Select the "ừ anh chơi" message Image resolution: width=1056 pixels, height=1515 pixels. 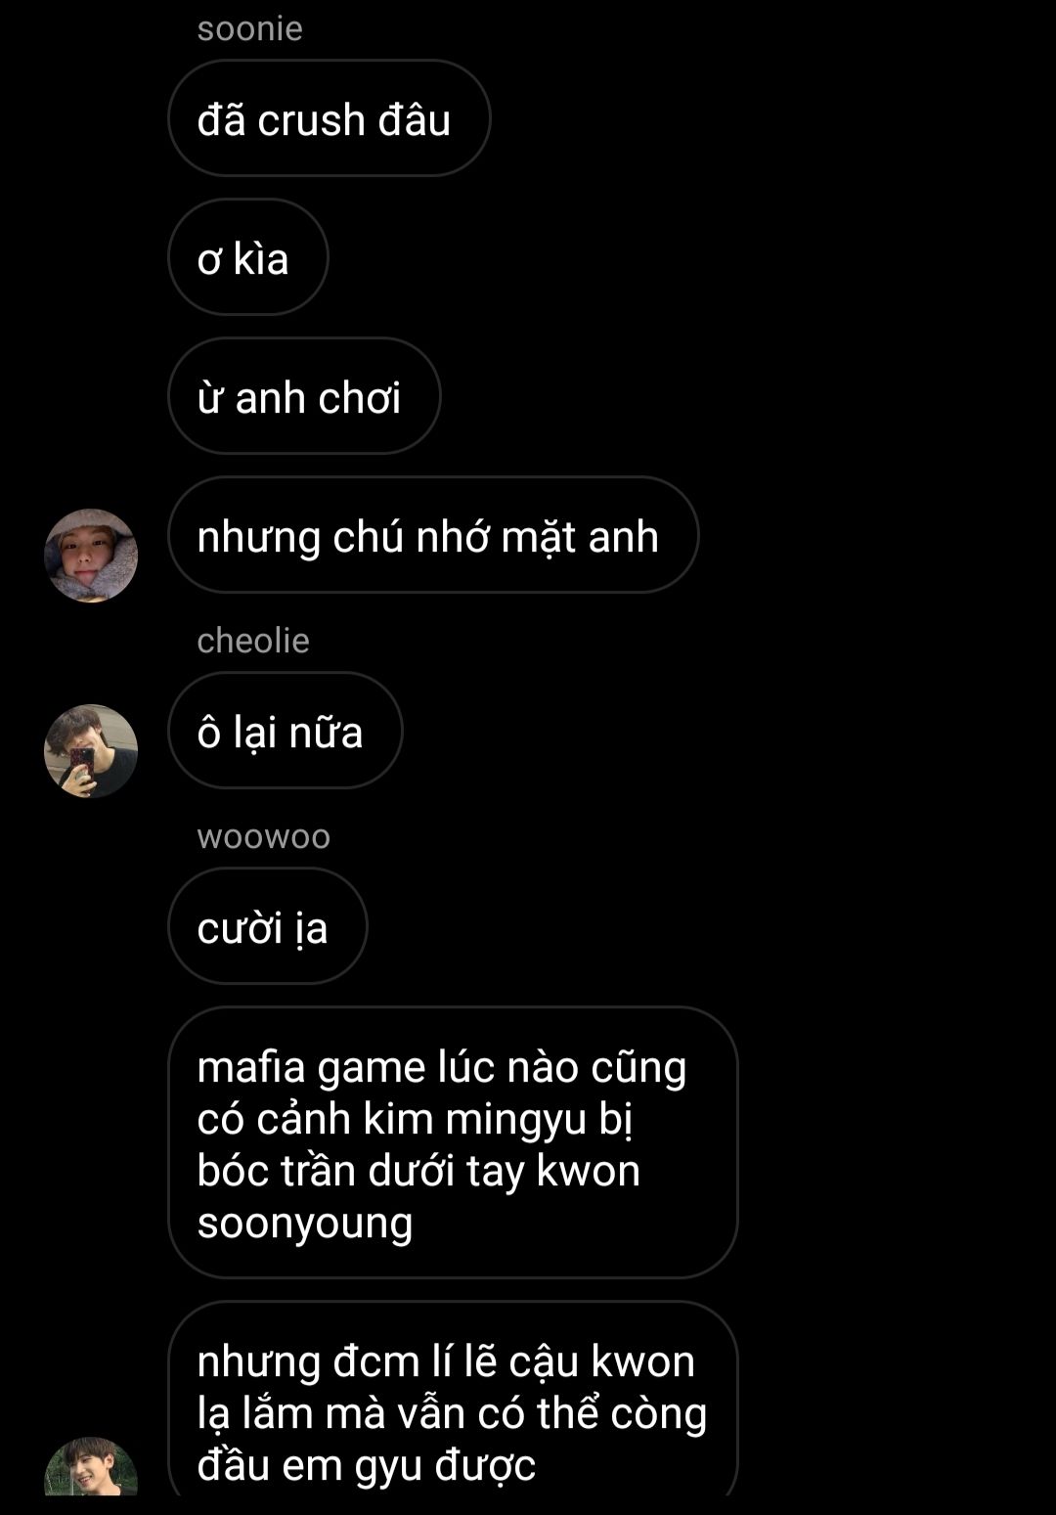tap(304, 396)
